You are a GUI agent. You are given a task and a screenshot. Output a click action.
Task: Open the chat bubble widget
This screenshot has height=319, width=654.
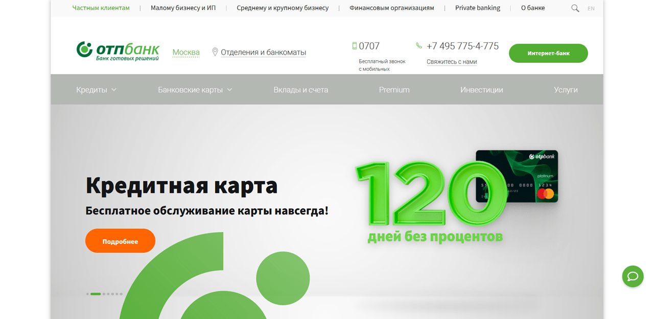pyautogui.click(x=633, y=276)
